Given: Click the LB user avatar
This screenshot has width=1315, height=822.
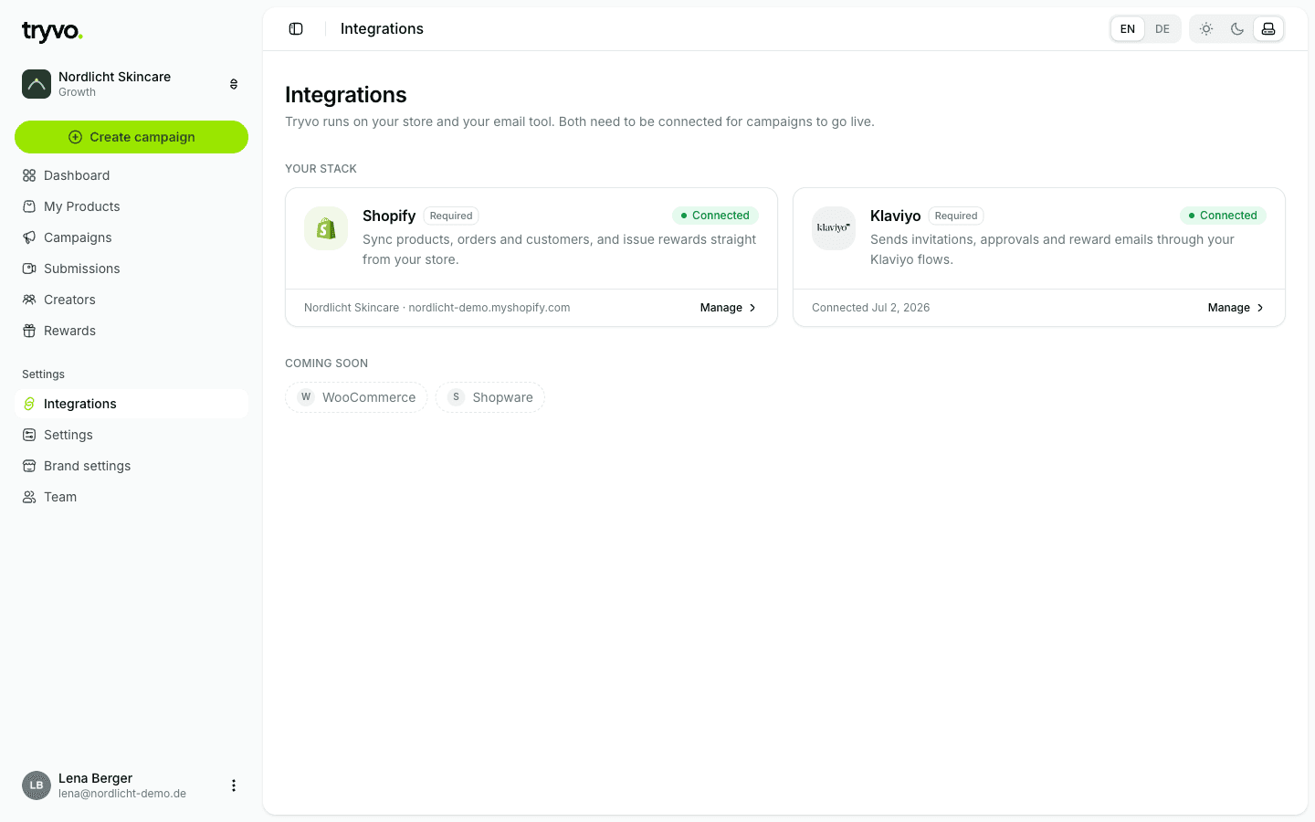Looking at the screenshot, I should click(x=37, y=785).
